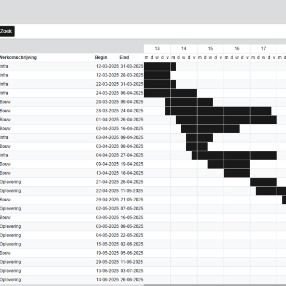Screen dimensions: 286x286
Task: Select week 16 column header
Action: [x=237, y=49]
